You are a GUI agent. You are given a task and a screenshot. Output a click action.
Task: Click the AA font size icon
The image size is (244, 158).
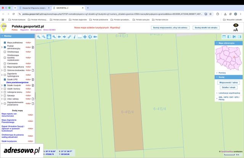pos(236,30)
